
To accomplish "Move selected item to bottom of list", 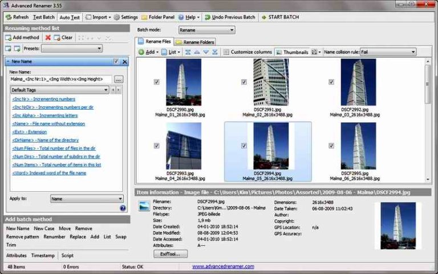I will pos(215,52).
